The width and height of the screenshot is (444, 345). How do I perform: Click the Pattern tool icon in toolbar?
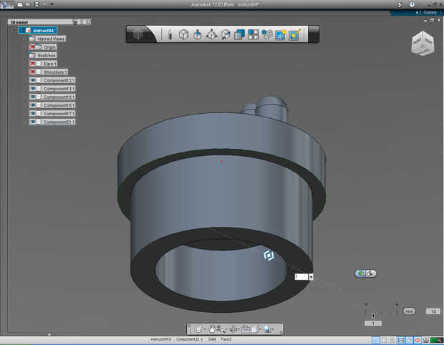254,34
